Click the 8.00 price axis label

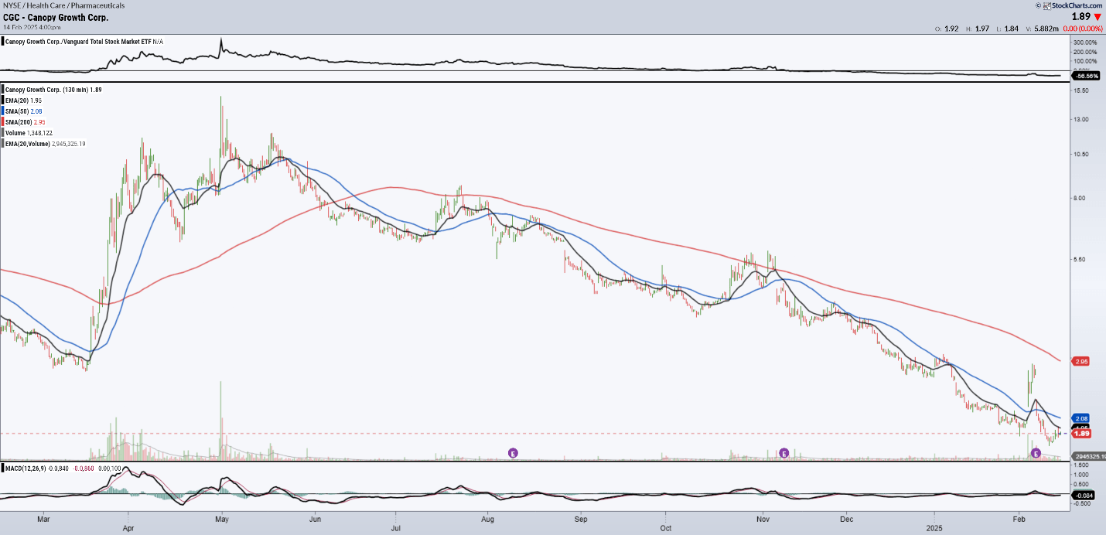click(x=1080, y=198)
